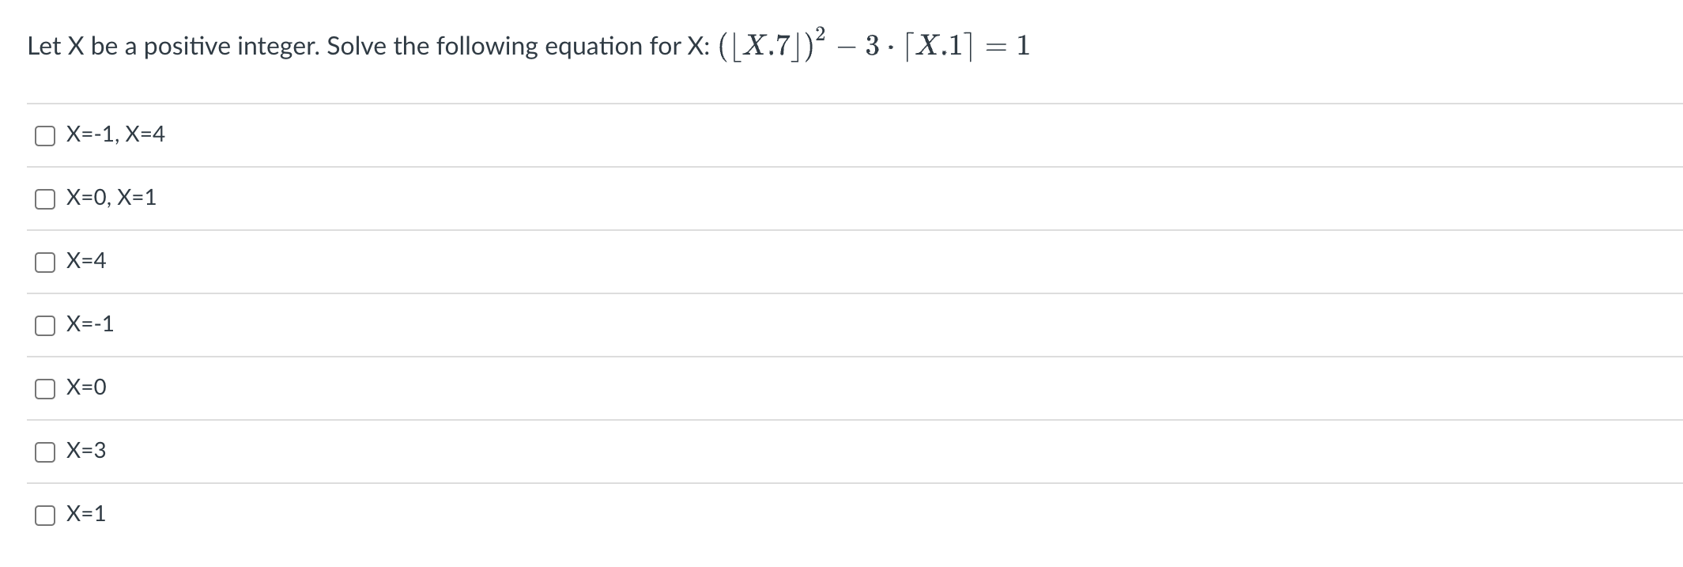This screenshot has width=1683, height=567.
Task: Select the answer option labeled X=-1
Action: point(89,324)
